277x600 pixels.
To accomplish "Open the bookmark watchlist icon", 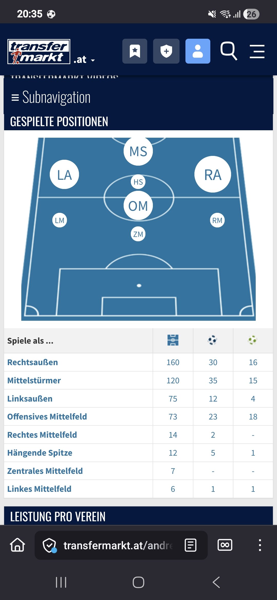I will (135, 51).
